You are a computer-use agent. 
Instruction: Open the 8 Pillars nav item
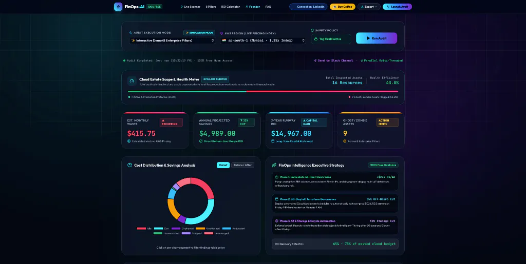click(x=211, y=7)
